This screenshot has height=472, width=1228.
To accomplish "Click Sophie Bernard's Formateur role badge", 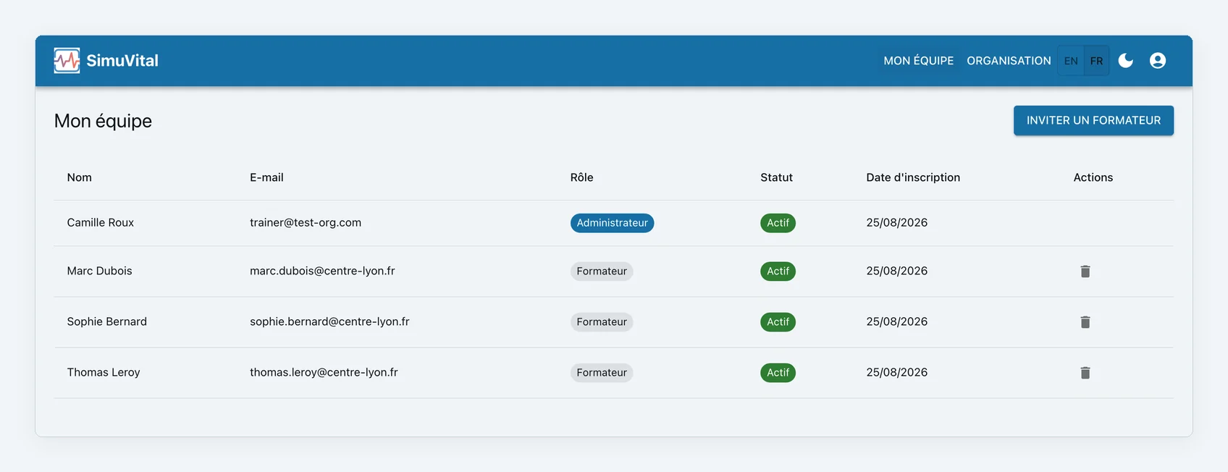I will pos(602,322).
